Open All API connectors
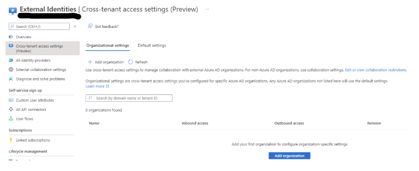Screen dimensions: 419x171 click(31, 110)
